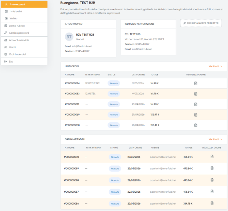Click order number #000000084
The height and width of the screenshot is (211, 228).
(72, 83)
